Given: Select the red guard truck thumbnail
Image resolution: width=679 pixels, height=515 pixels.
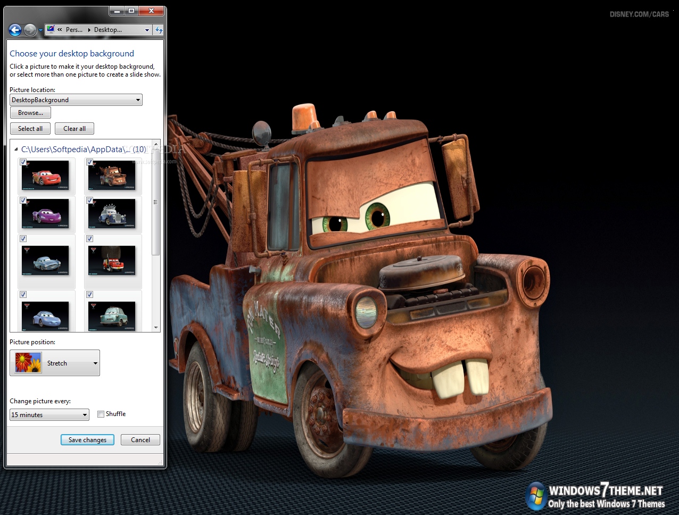Looking at the screenshot, I should click(112, 261).
